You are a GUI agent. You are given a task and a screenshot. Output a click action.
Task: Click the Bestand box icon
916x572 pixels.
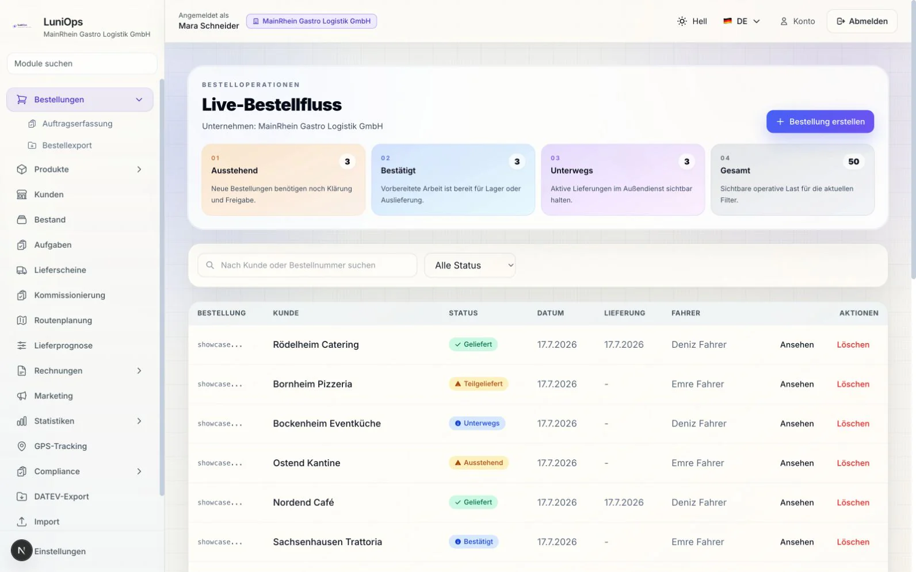[x=22, y=220]
